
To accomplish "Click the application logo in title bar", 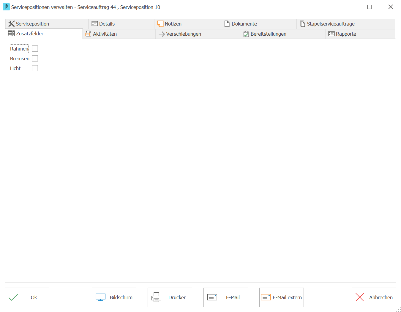I will [x=6, y=7].
